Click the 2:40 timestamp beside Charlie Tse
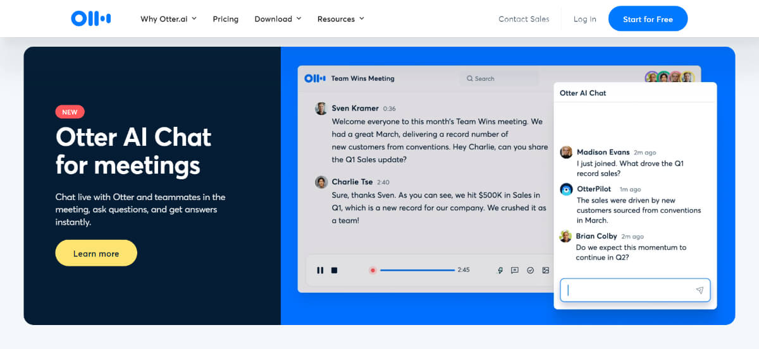Image resolution: width=759 pixels, height=349 pixels. click(383, 182)
